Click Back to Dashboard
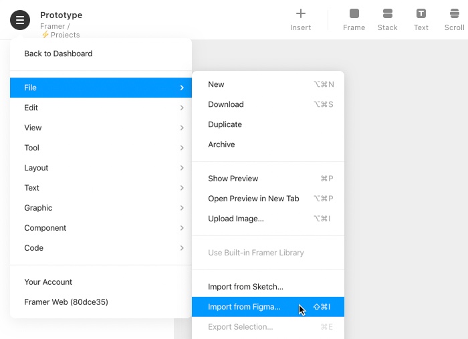 tap(101, 53)
